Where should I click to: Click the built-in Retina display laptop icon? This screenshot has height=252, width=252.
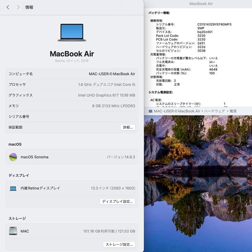click(13, 188)
